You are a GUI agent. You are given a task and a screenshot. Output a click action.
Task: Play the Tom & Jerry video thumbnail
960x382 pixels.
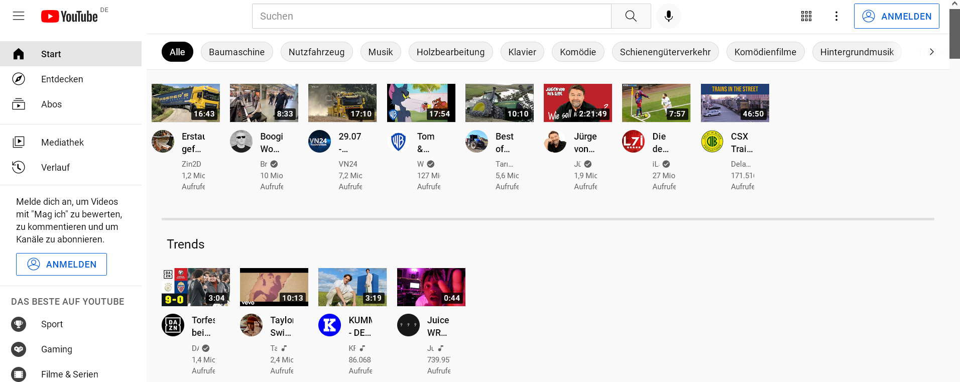pos(421,103)
